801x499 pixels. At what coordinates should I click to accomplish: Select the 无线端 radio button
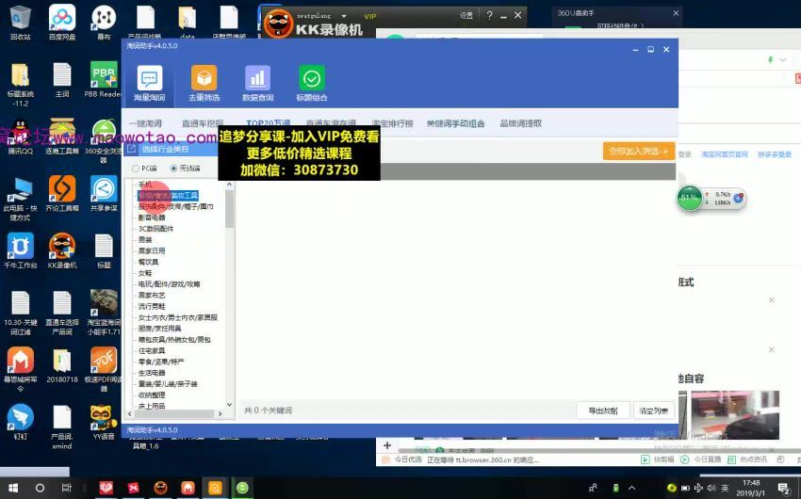[173, 168]
